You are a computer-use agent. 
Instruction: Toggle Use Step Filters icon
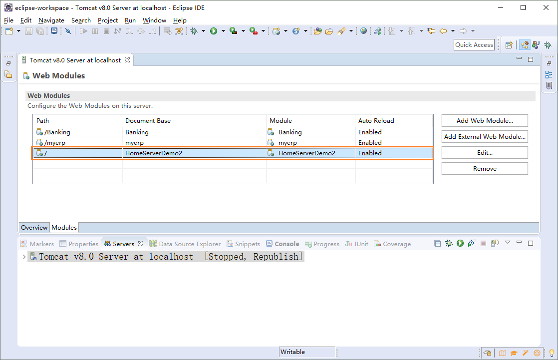(179, 31)
